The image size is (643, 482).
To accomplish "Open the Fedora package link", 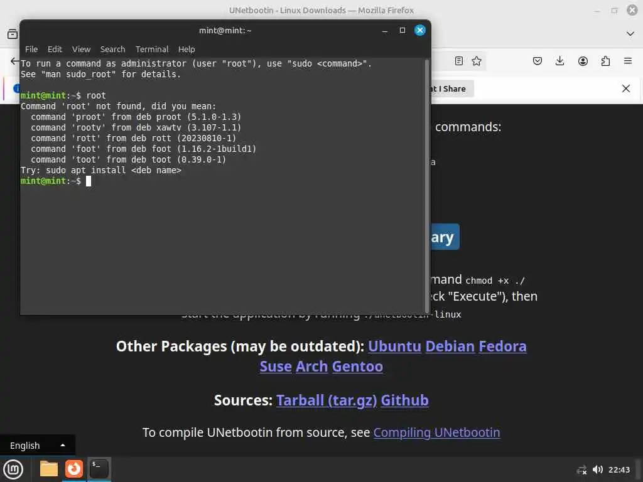I will click(502, 346).
